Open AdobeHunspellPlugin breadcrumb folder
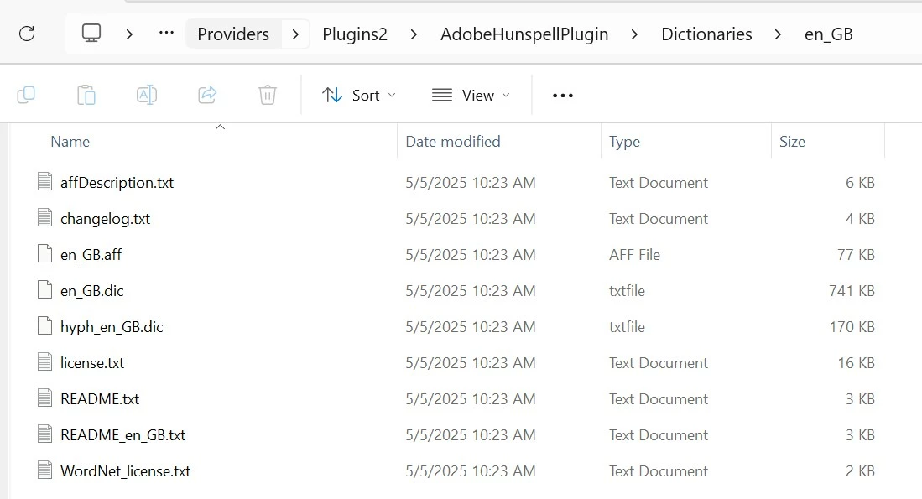922x499 pixels. 524,34
